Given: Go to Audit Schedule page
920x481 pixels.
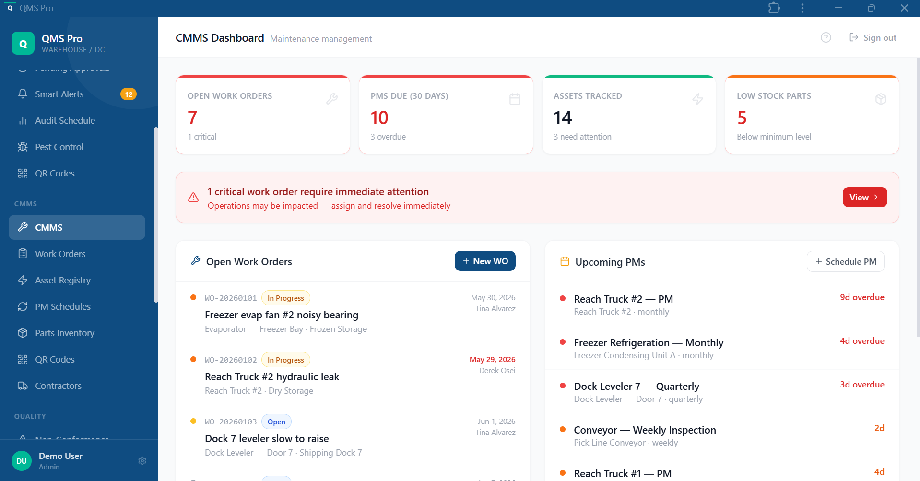Looking at the screenshot, I should pos(77,121).
